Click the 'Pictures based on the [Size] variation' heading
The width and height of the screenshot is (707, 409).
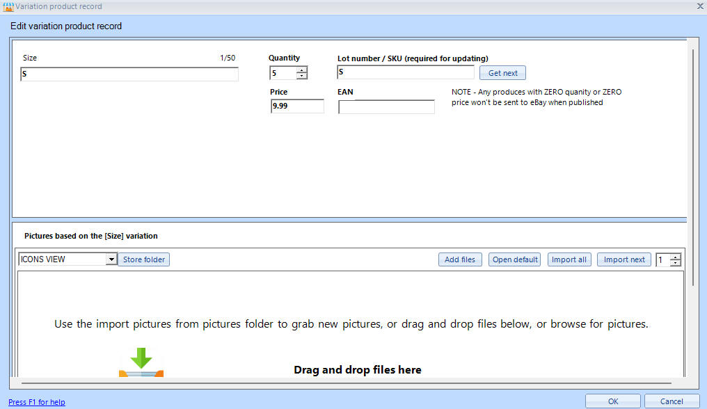point(91,236)
